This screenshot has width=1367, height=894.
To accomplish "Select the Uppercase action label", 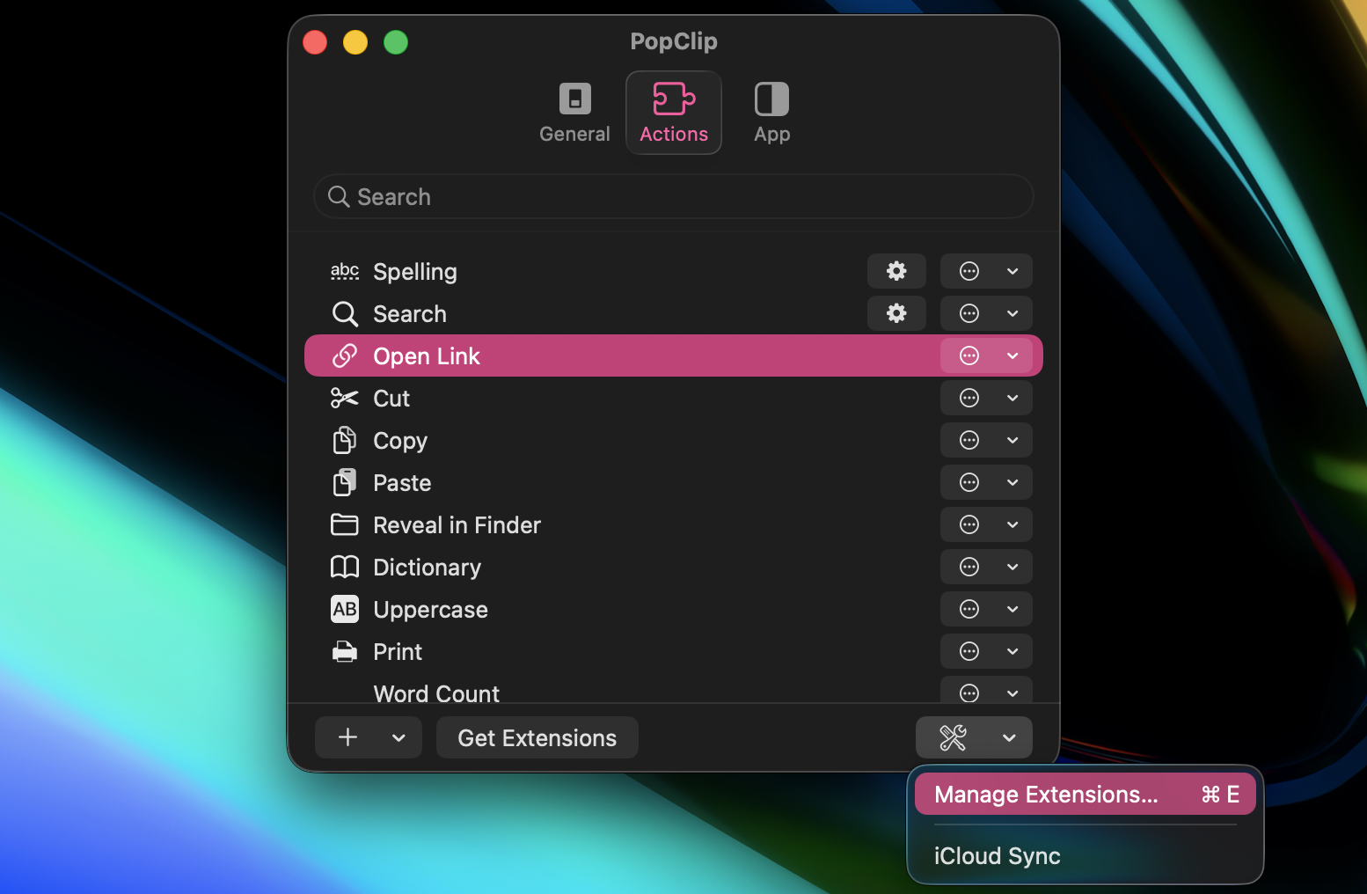I will [430, 610].
